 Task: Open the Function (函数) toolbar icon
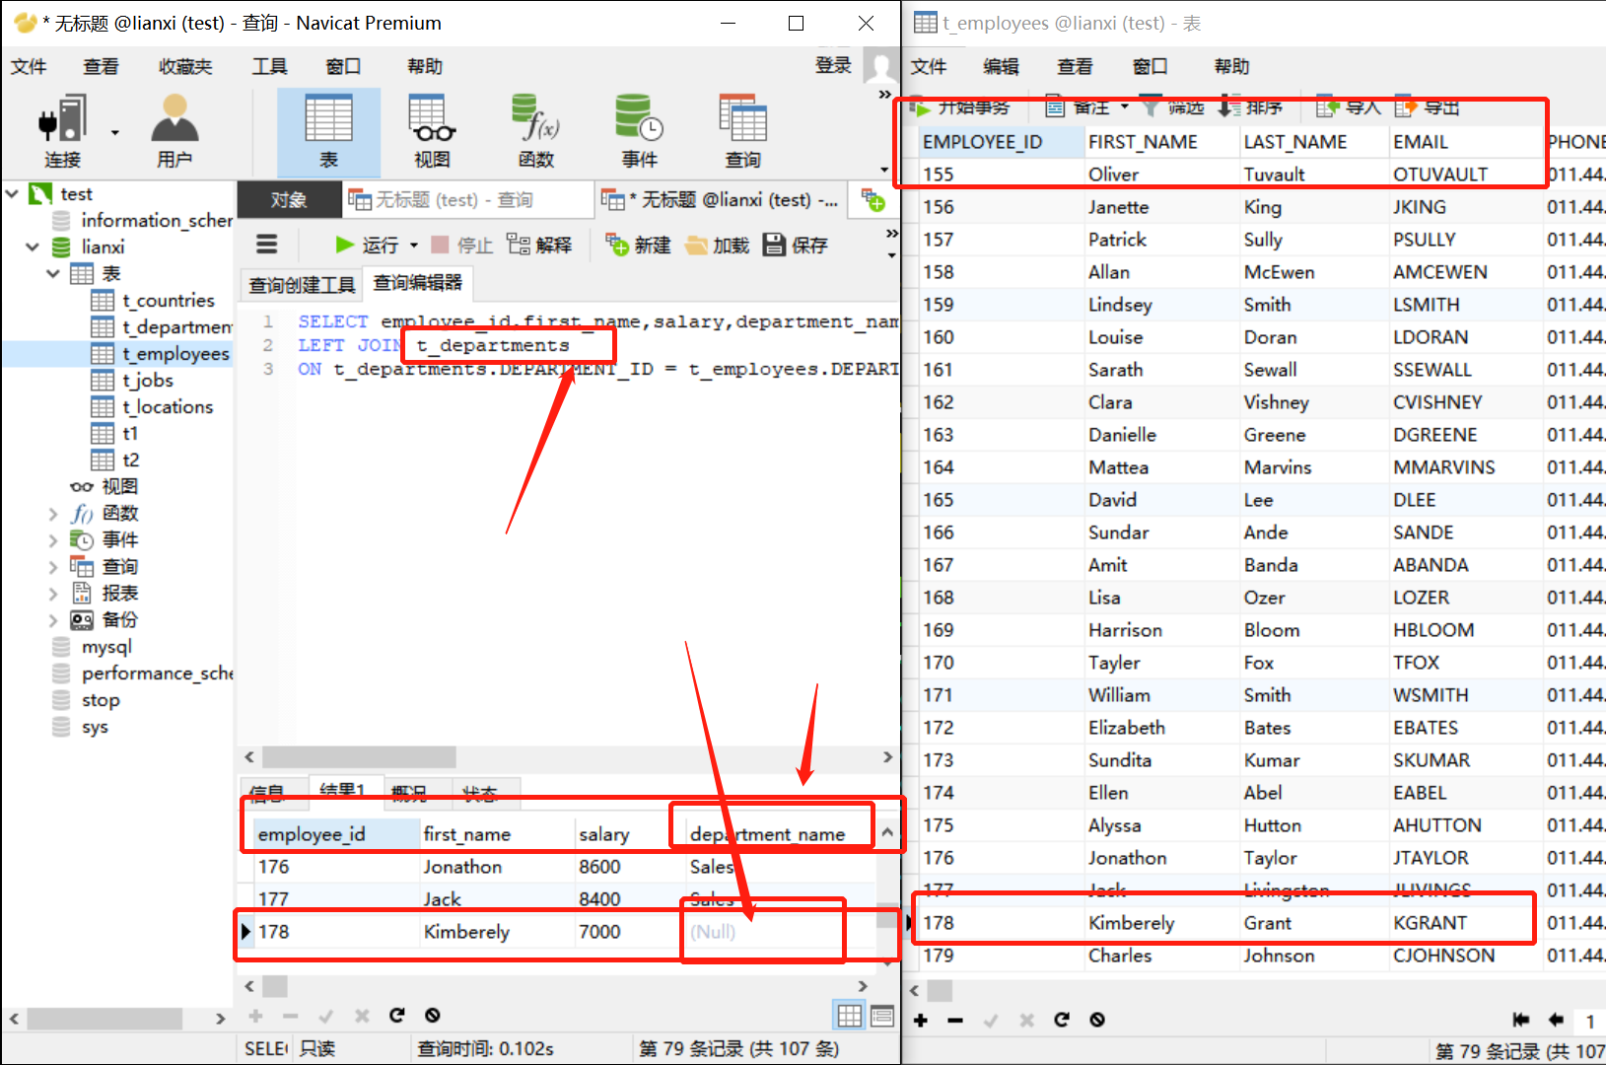point(535,131)
